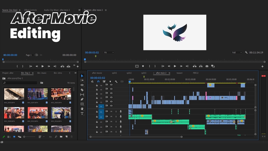Play clip in Source monitor
Screen dimensions: 268x151
(42, 66)
